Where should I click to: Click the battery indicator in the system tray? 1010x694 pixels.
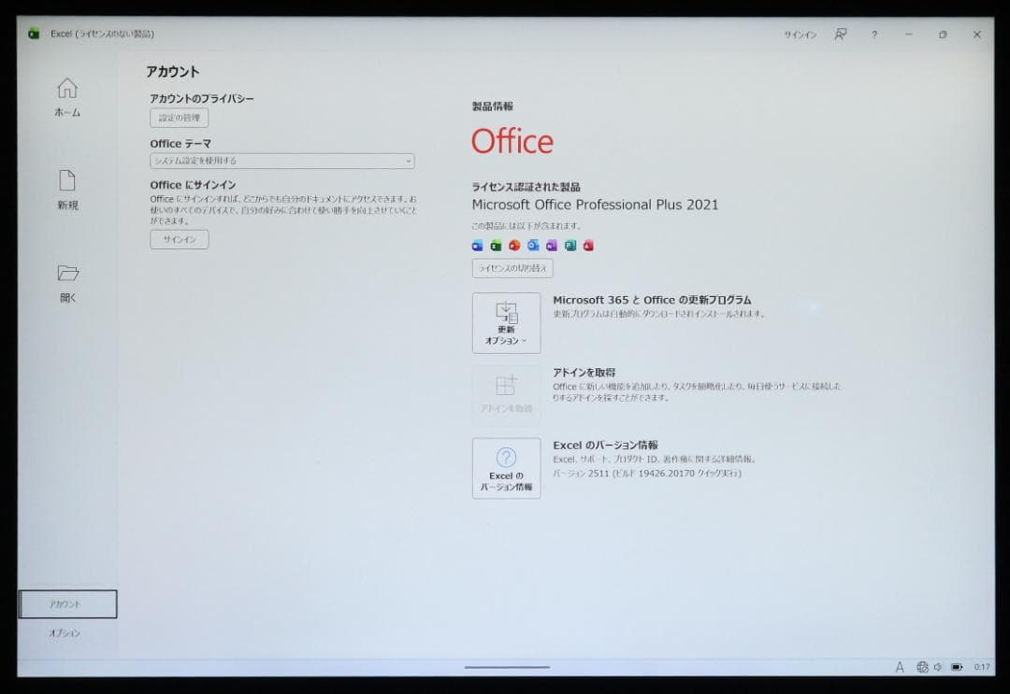tap(957, 667)
